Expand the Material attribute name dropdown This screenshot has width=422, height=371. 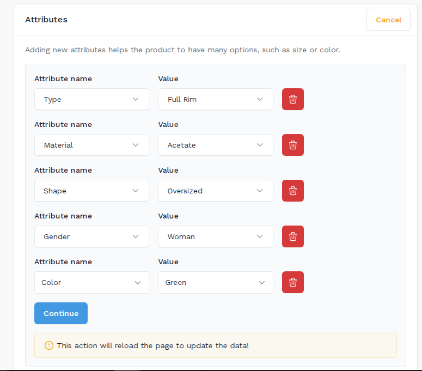point(91,145)
